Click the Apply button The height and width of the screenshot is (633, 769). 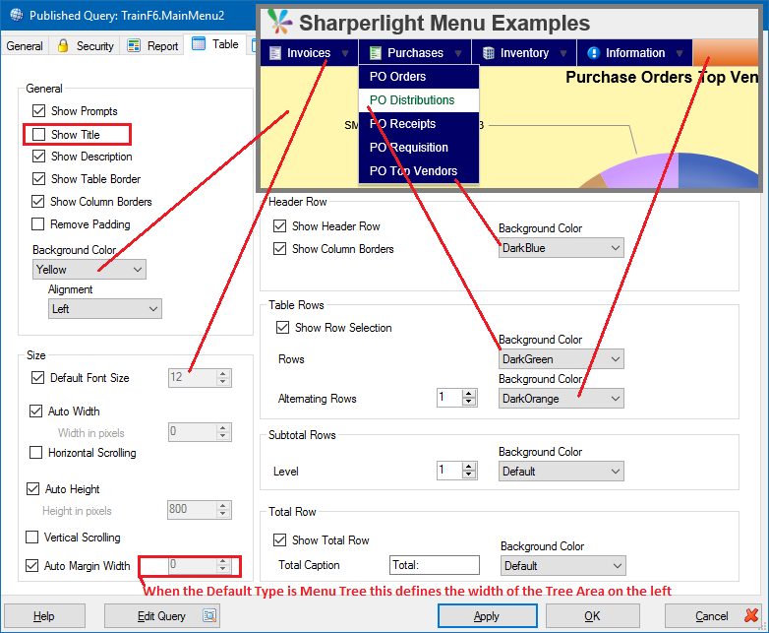click(487, 616)
